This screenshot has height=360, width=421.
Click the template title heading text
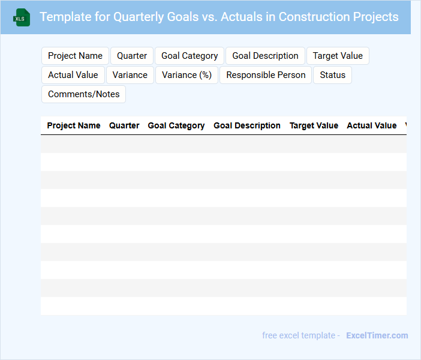[219, 17]
